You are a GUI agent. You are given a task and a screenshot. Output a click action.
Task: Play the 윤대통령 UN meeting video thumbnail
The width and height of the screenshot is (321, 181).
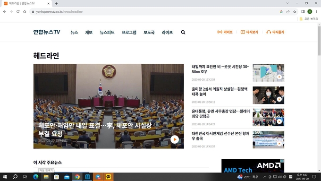point(269,117)
